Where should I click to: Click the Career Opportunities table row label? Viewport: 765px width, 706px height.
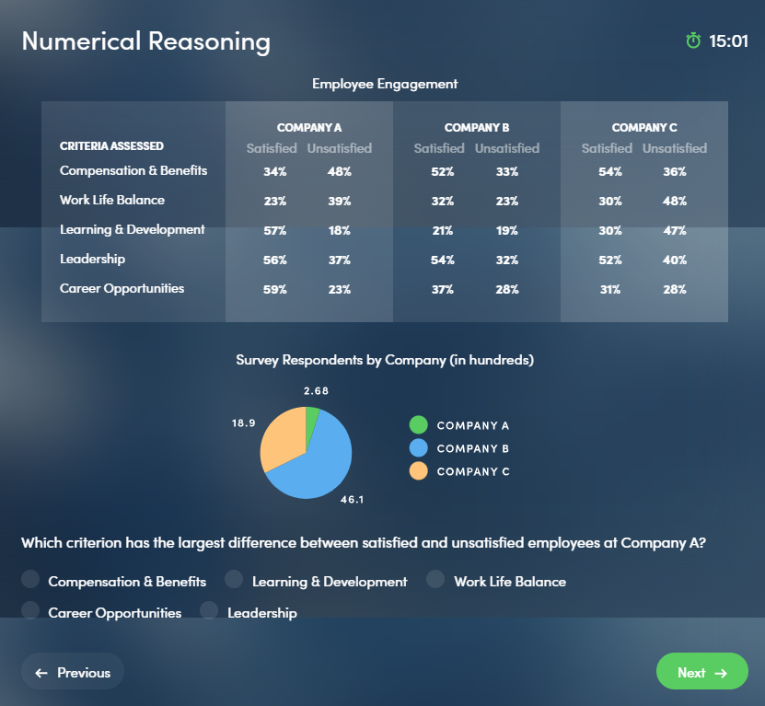click(122, 288)
